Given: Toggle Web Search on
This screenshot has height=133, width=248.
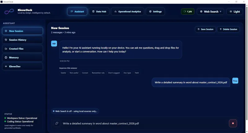Looking at the screenshot, I should [210, 11].
